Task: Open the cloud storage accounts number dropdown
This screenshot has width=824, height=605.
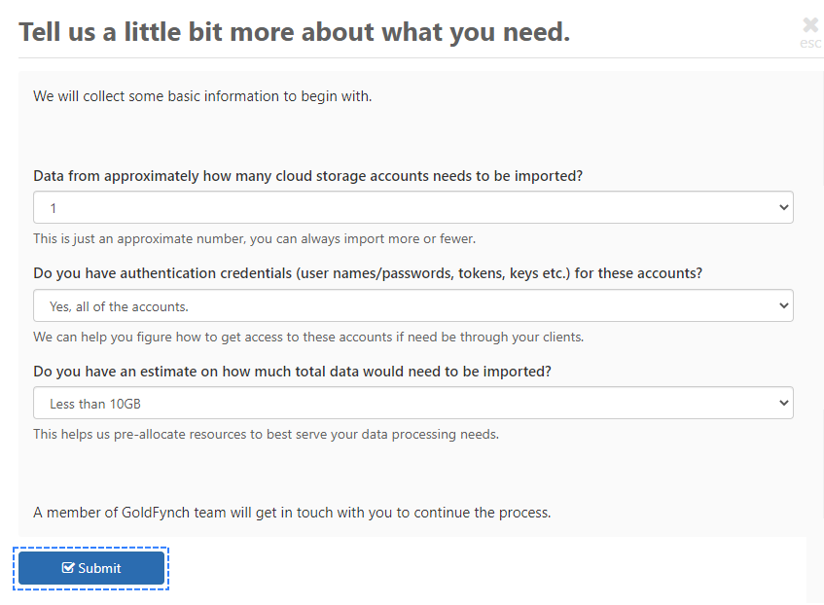Action: 412,207
